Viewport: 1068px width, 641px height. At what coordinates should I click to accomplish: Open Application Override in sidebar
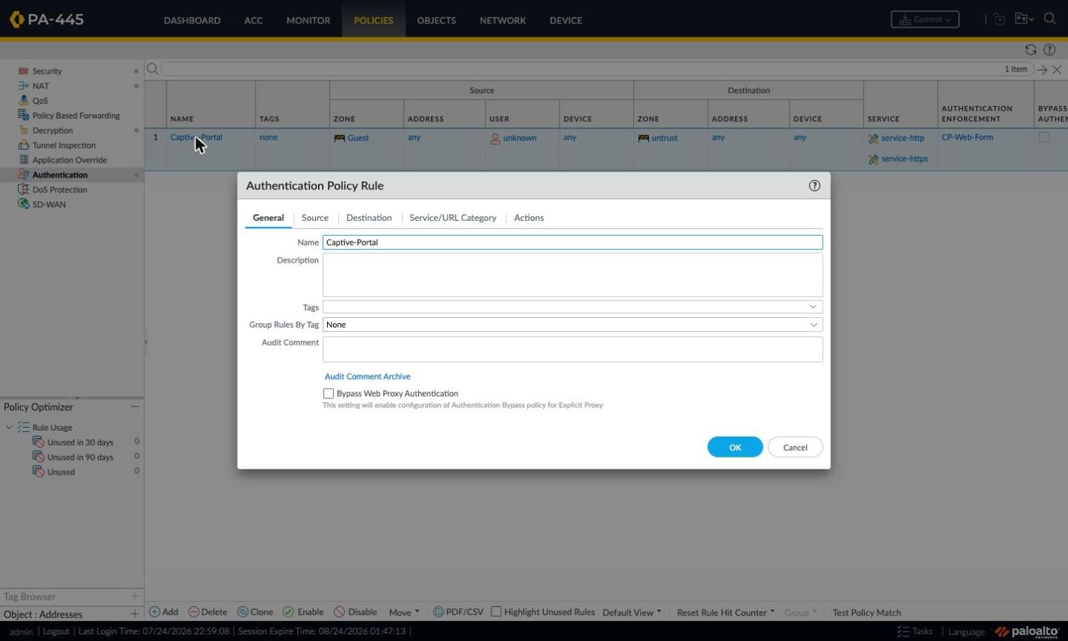69,160
